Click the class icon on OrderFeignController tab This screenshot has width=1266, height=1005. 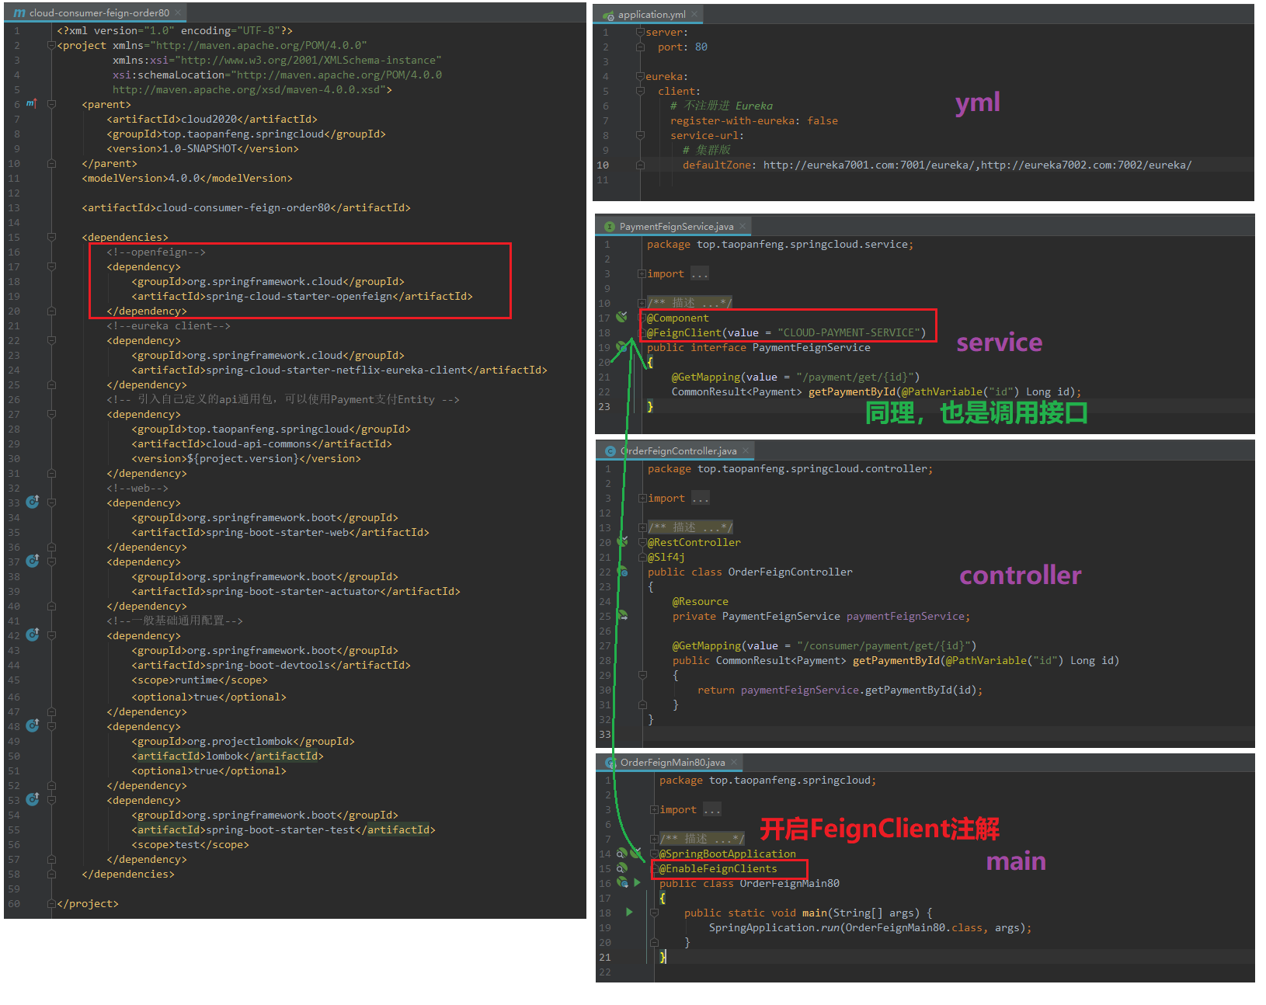click(x=610, y=450)
